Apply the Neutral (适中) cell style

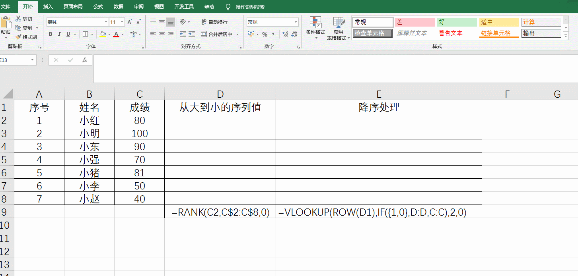coord(499,22)
